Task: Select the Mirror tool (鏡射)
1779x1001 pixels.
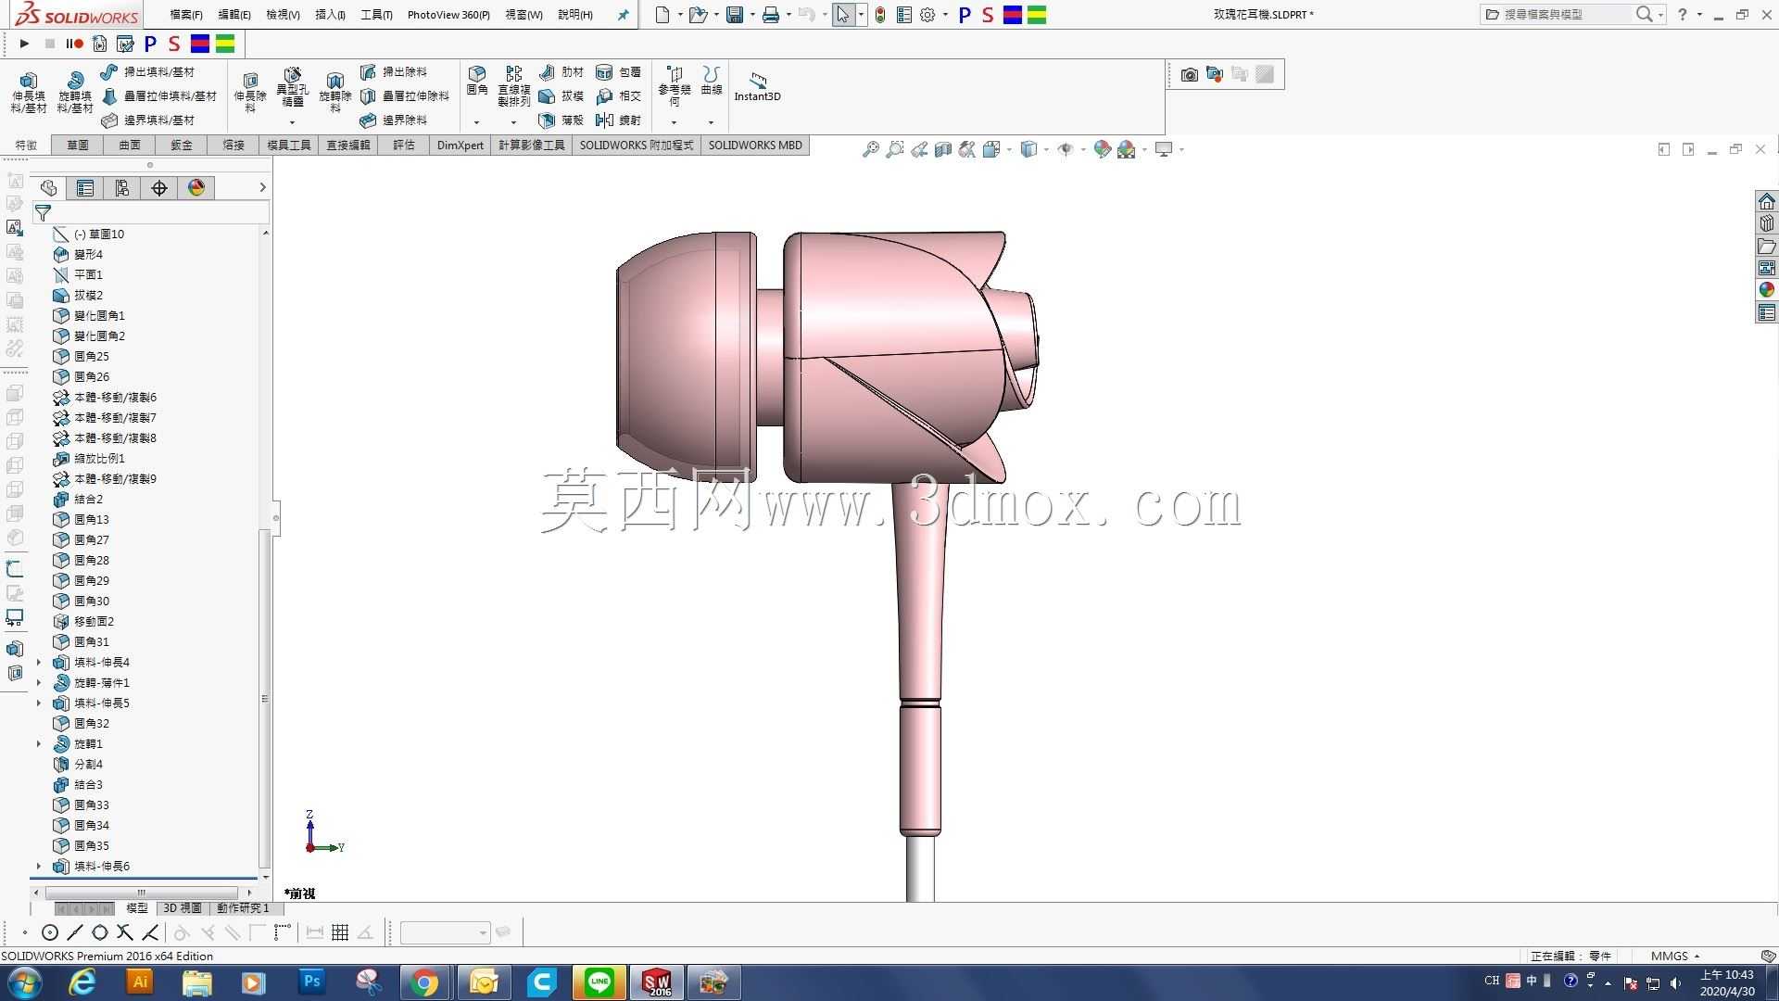Action: click(619, 120)
